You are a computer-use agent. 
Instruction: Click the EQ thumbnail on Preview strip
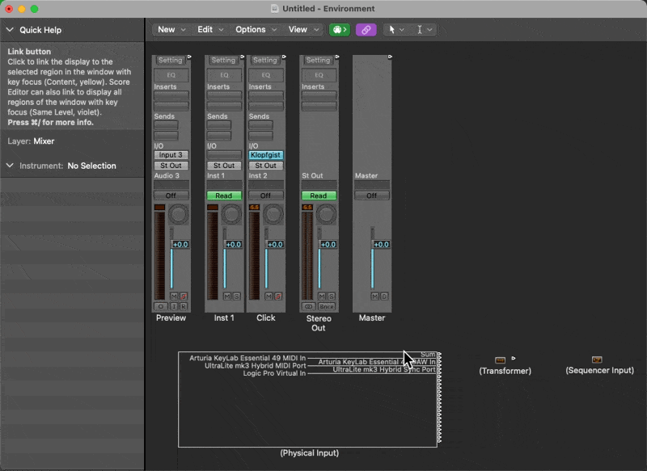point(171,75)
